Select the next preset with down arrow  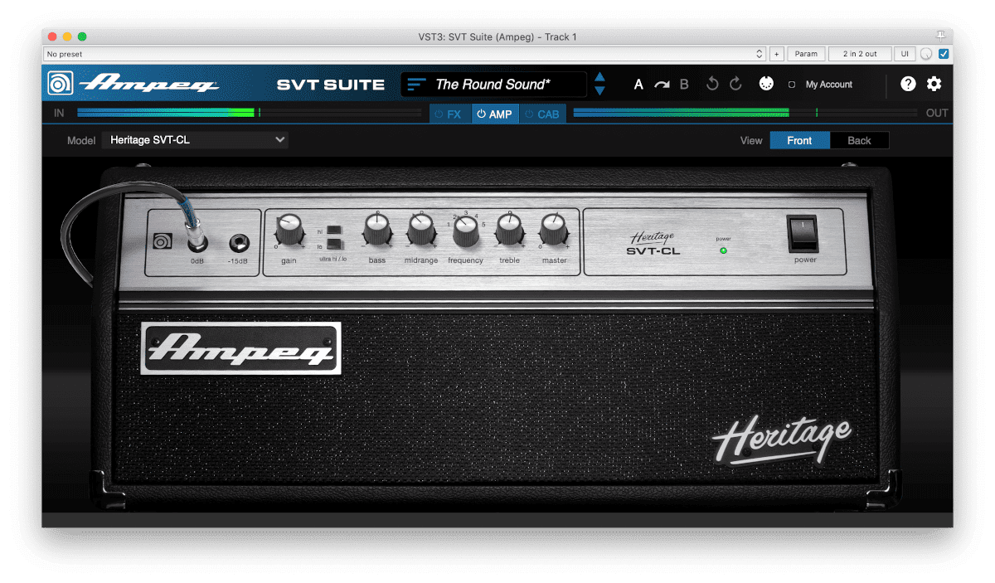pyautogui.click(x=599, y=90)
